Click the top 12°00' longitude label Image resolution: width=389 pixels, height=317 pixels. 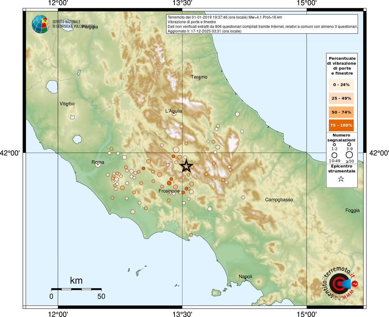coord(58,3)
